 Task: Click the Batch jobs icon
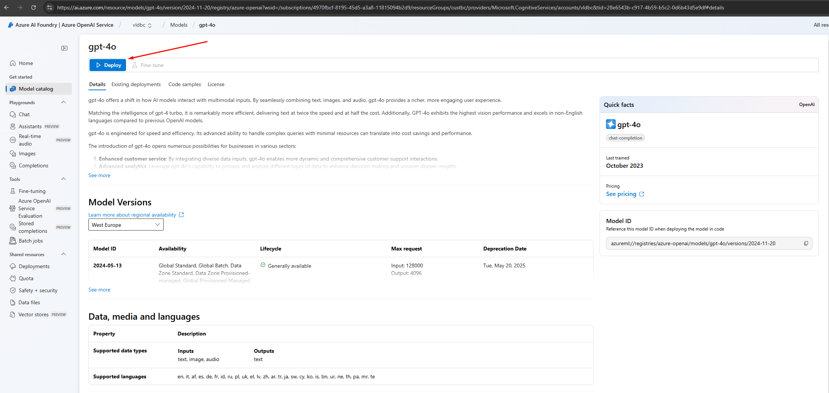[13, 241]
